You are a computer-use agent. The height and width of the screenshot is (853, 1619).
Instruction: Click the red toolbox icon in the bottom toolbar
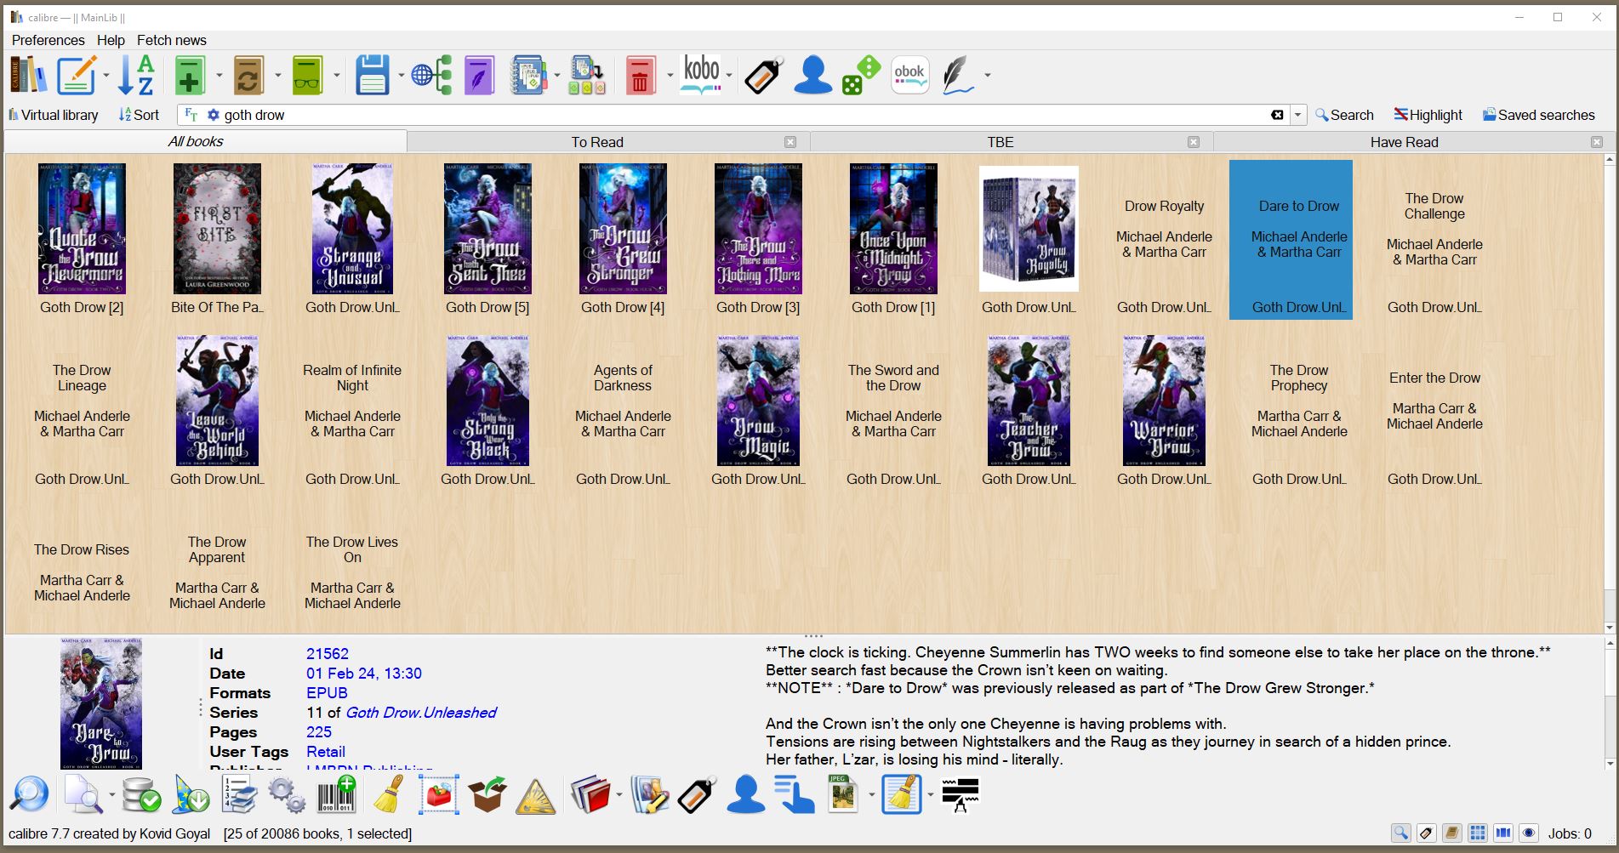pos(438,794)
